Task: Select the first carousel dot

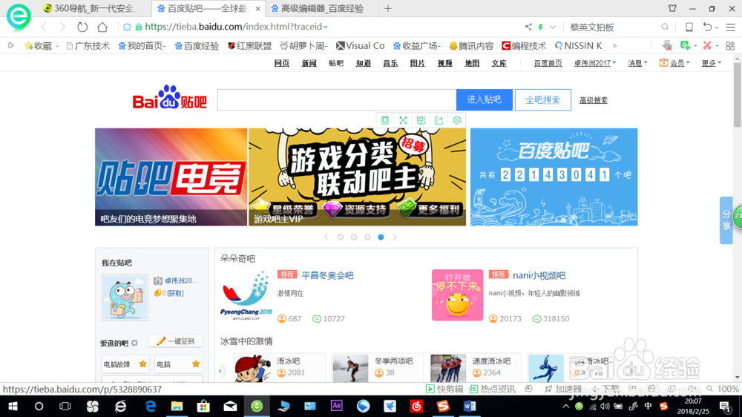Action: click(x=341, y=237)
